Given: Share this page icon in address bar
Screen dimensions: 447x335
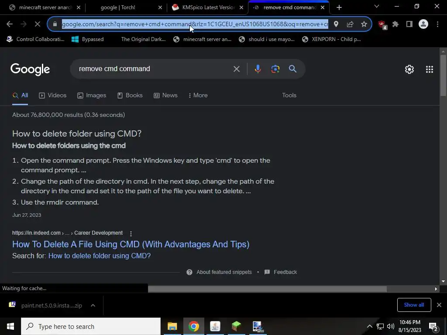Looking at the screenshot, I should click(350, 24).
